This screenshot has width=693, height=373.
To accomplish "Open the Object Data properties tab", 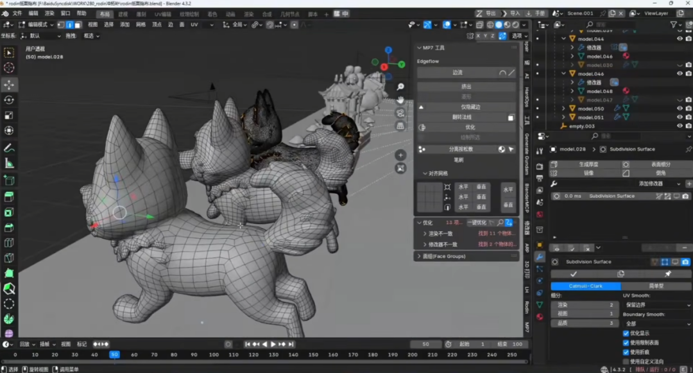I will click(x=540, y=304).
